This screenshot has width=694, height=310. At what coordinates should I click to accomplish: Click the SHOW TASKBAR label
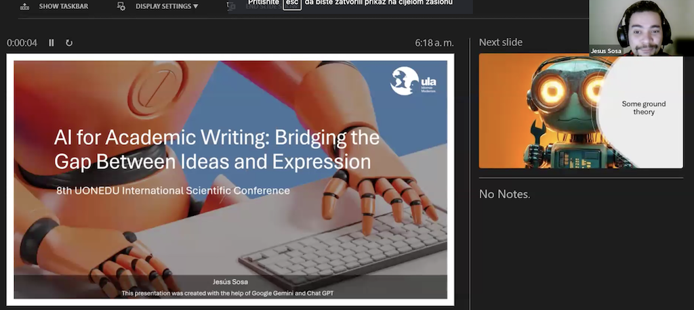(63, 6)
